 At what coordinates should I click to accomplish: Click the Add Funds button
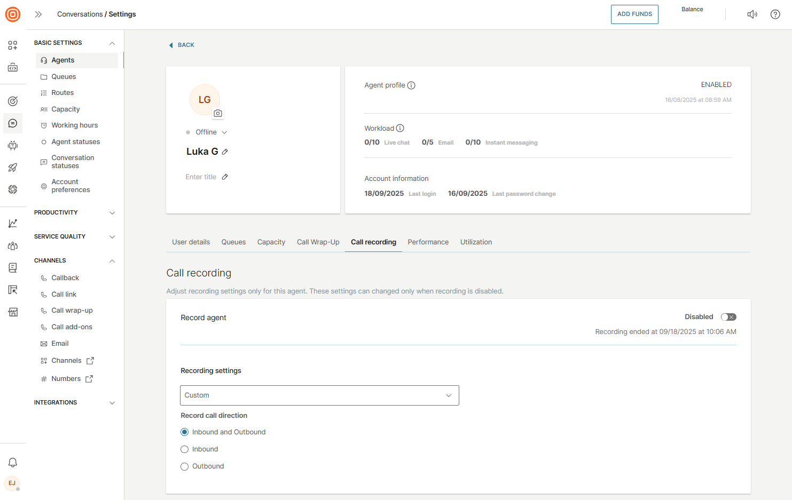634,14
